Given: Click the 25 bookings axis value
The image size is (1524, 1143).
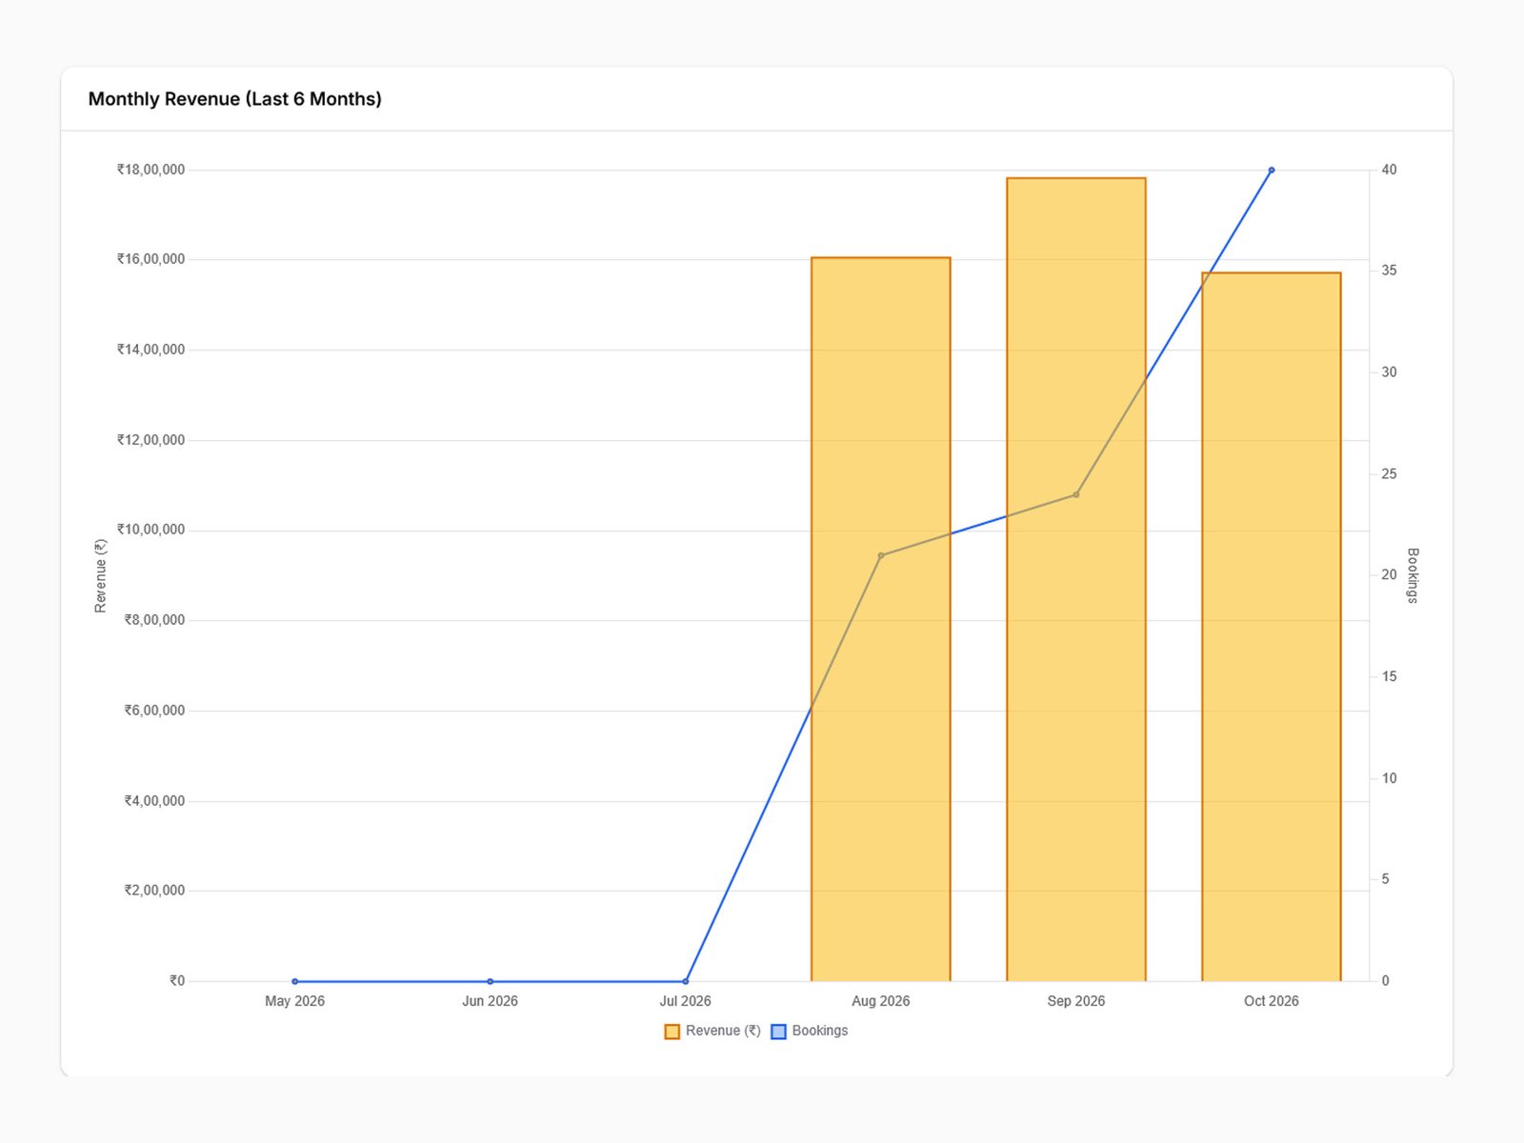Looking at the screenshot, I should pos(1389,474).
